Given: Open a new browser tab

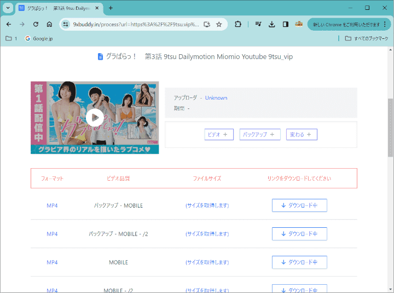Looking at the screenshot, I should click(x=111, y=8).
